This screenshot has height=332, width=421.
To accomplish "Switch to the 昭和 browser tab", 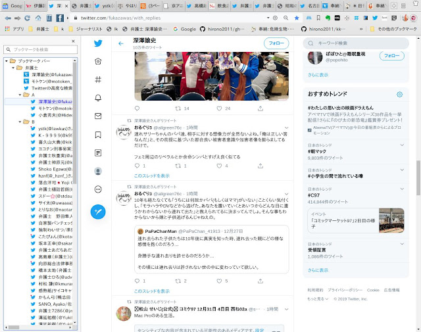I will click(287, 6).
